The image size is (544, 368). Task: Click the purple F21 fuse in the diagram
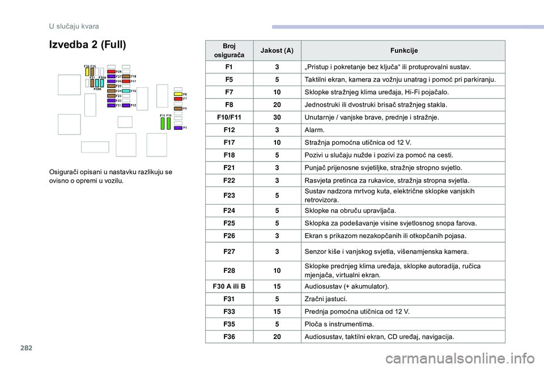(x=112, y=105)
